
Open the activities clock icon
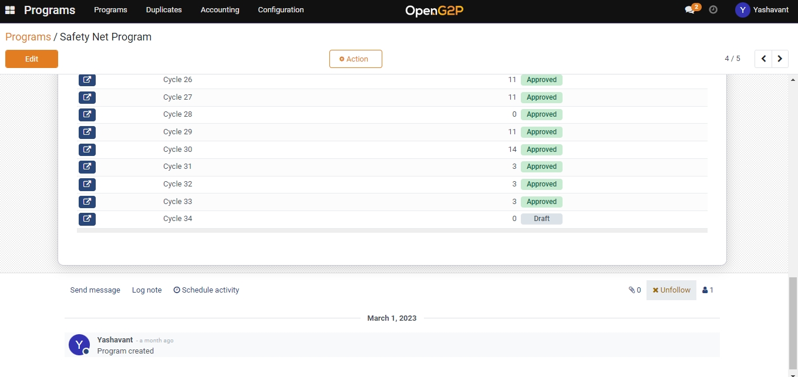point(713,10)
